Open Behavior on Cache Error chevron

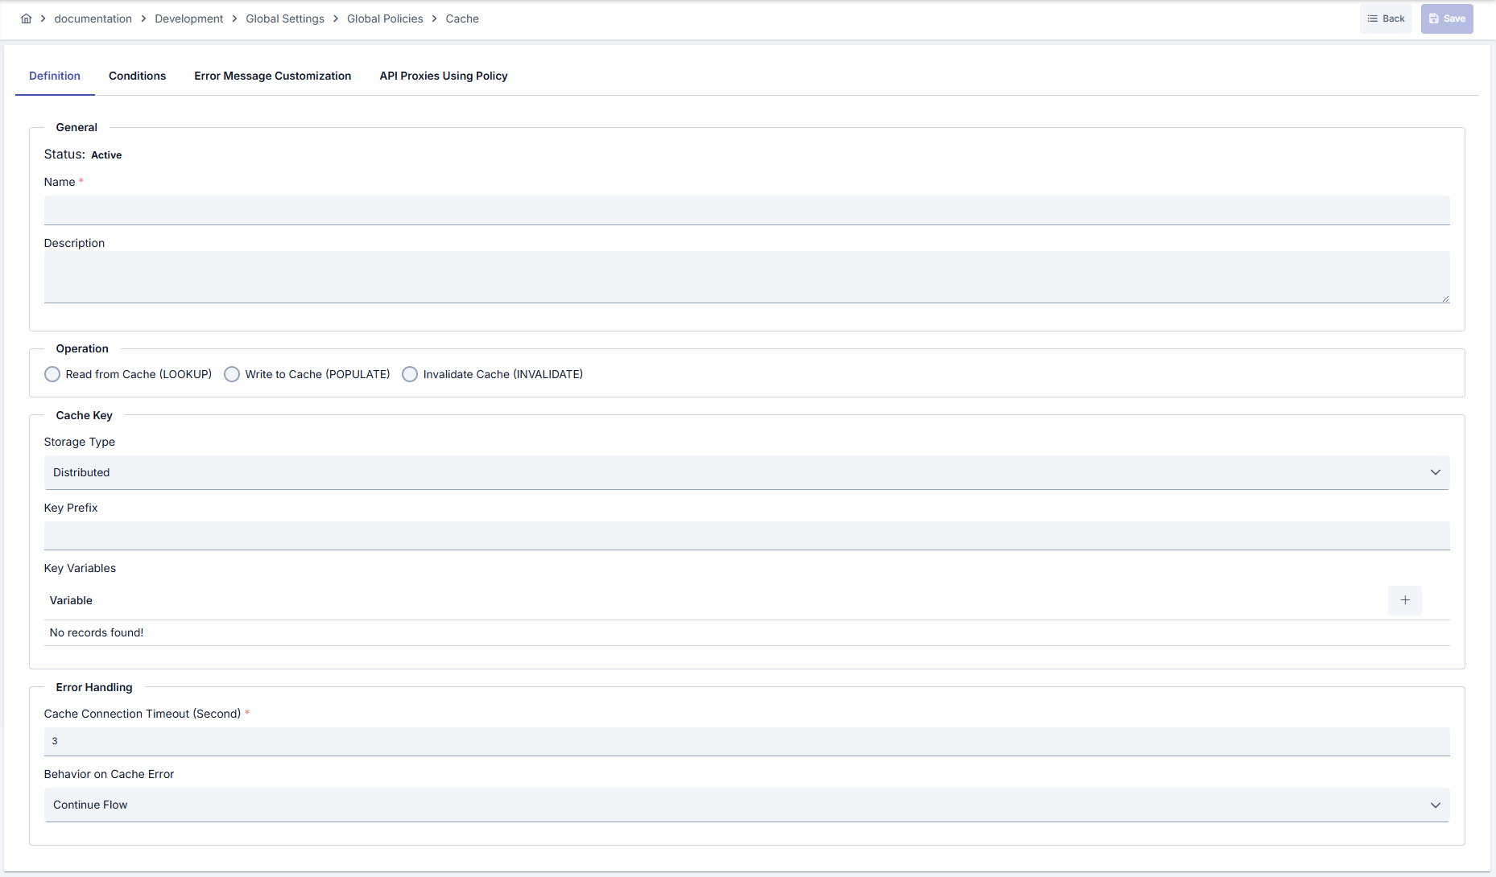(x=1435, y=805)
